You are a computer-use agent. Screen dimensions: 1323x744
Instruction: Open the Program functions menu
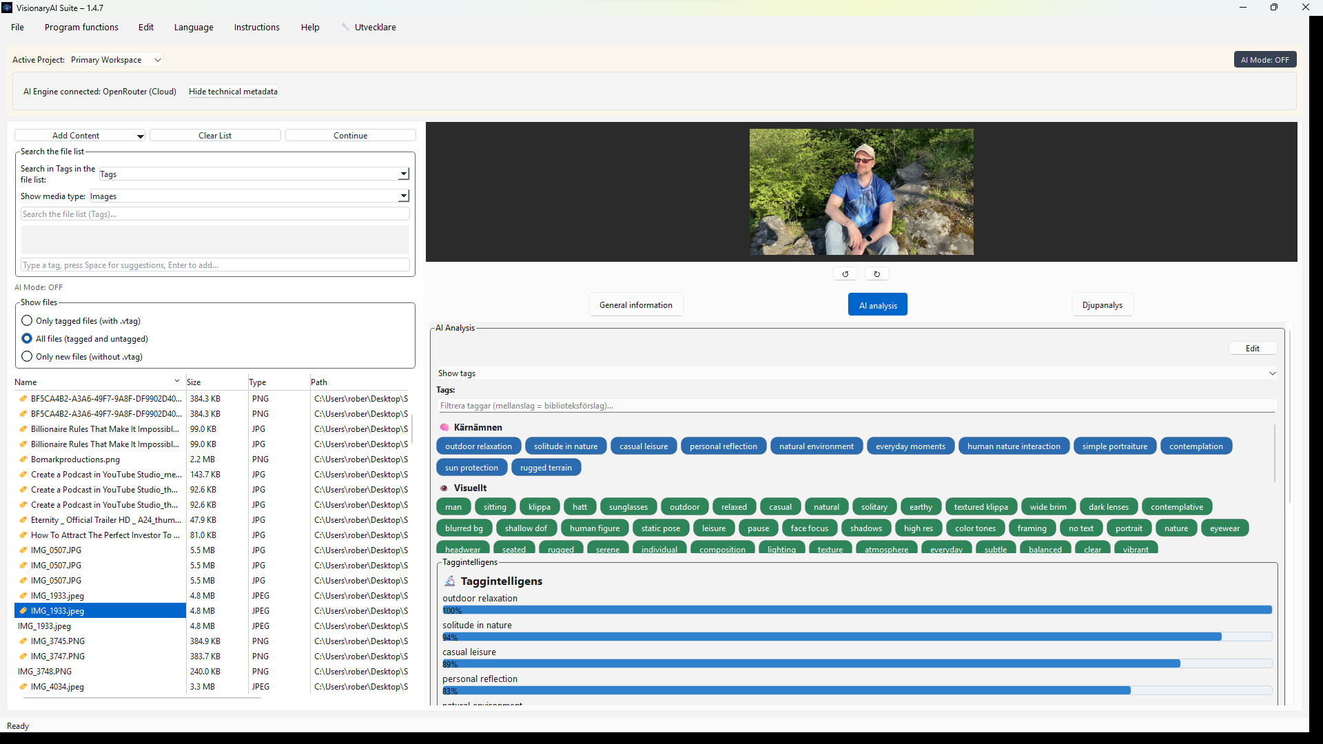pos(81,28)
